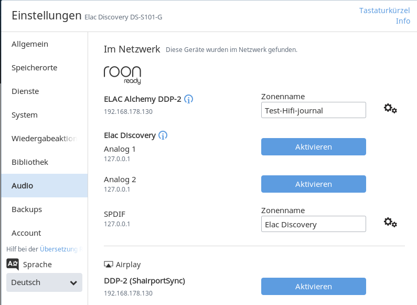Click the Analog 2 output label

pyautogui.click(x=120, y=180)
